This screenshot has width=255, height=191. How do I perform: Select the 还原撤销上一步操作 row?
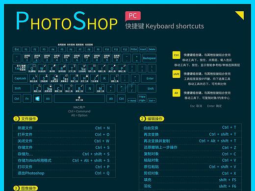(x=190, y=147)
